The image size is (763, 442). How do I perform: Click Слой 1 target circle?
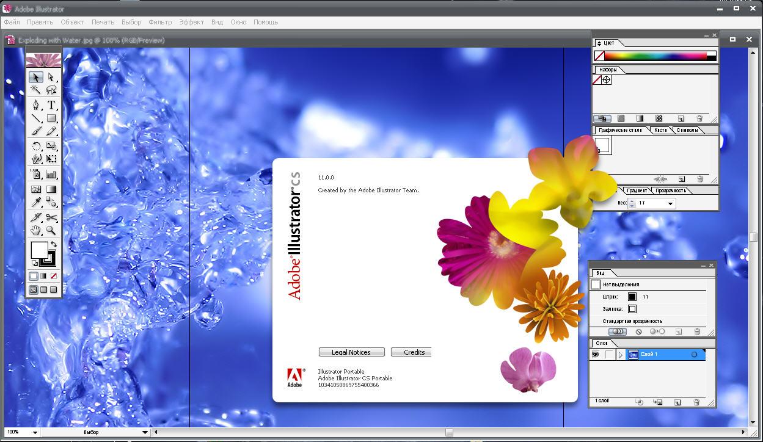(x=694, y=355)
